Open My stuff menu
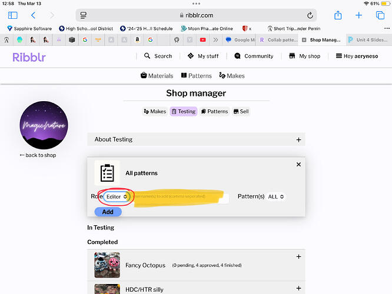 pyautogui.click(x=203, y=56)
